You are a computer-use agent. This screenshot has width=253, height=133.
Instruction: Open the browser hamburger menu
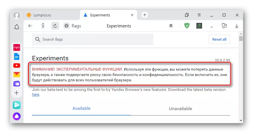click(199, 15)
